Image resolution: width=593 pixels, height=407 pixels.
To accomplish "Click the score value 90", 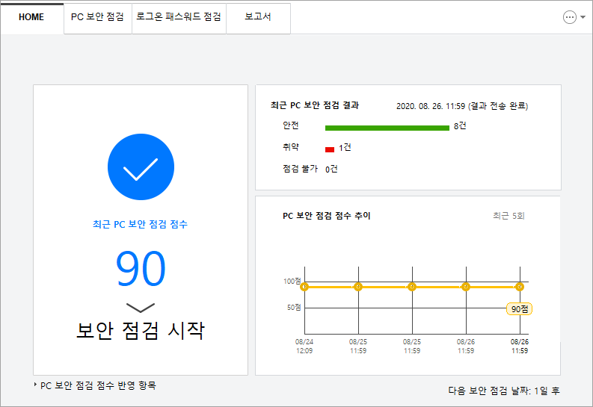I will 141,268.
